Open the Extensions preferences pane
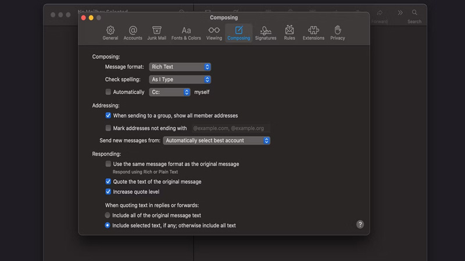 [313, 32]
